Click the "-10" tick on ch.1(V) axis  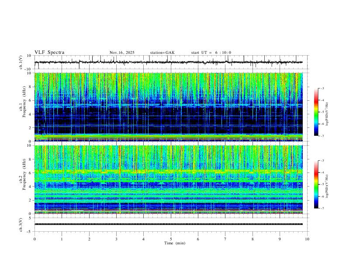tap(28, 69)
